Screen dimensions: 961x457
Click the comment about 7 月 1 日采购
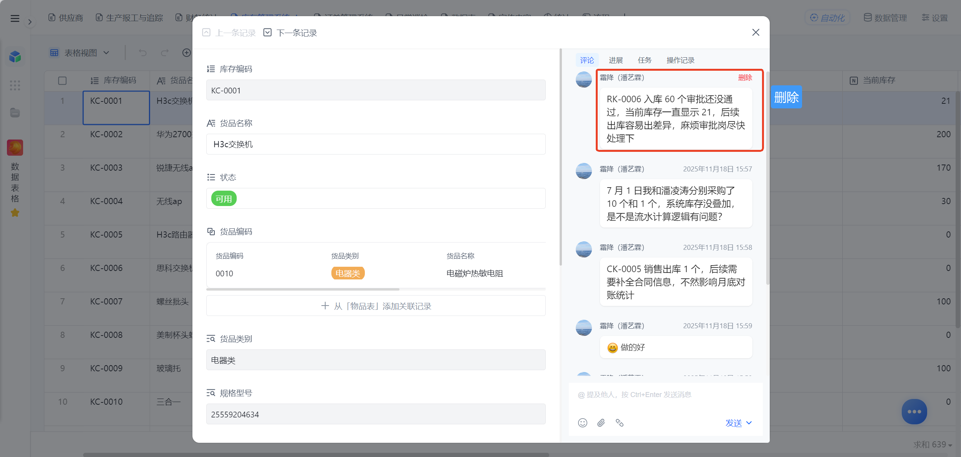(676, 203)
